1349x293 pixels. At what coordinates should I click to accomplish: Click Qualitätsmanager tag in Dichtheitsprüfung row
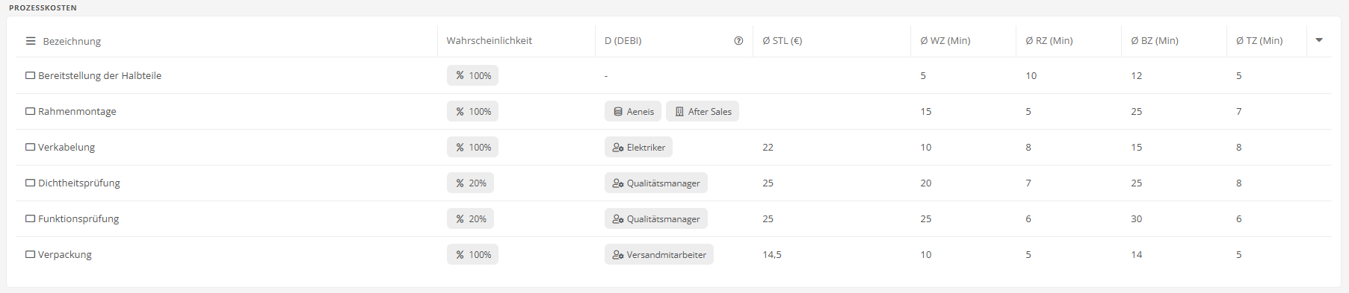tap(656, 183)
